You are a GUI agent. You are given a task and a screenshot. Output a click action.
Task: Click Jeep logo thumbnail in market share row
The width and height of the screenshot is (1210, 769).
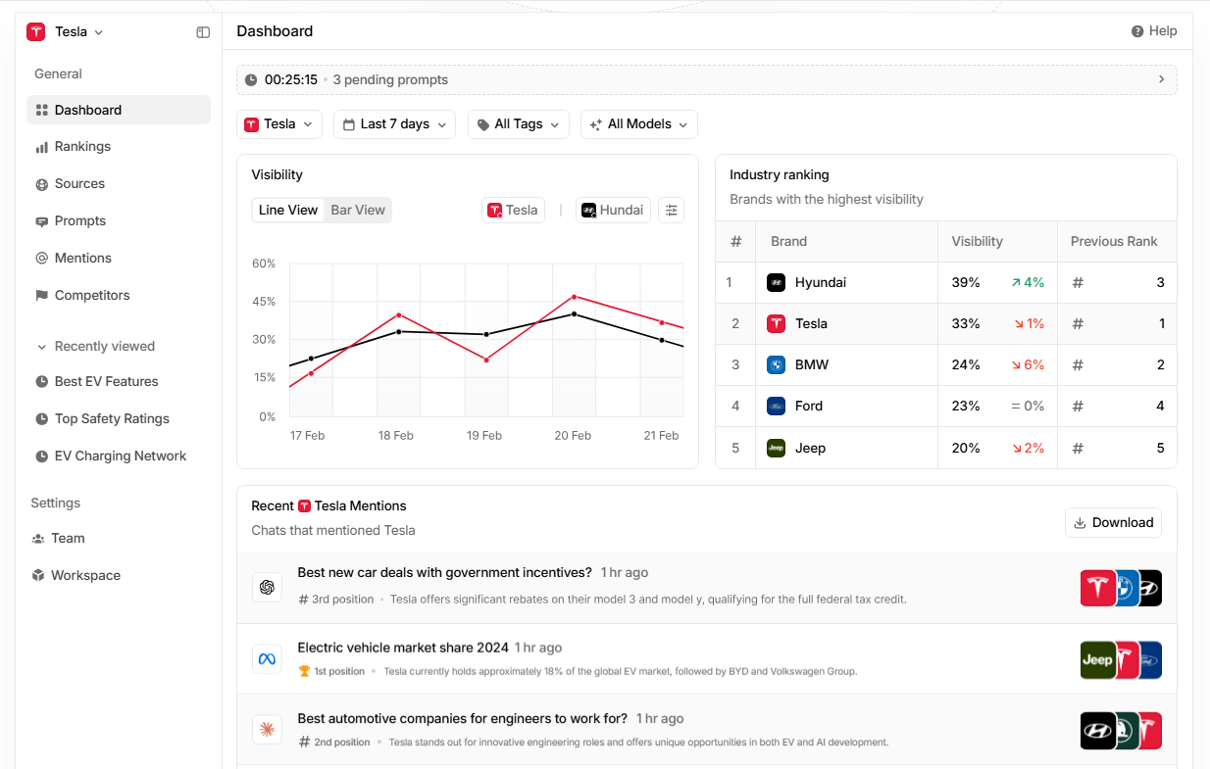pos(1097,659)
